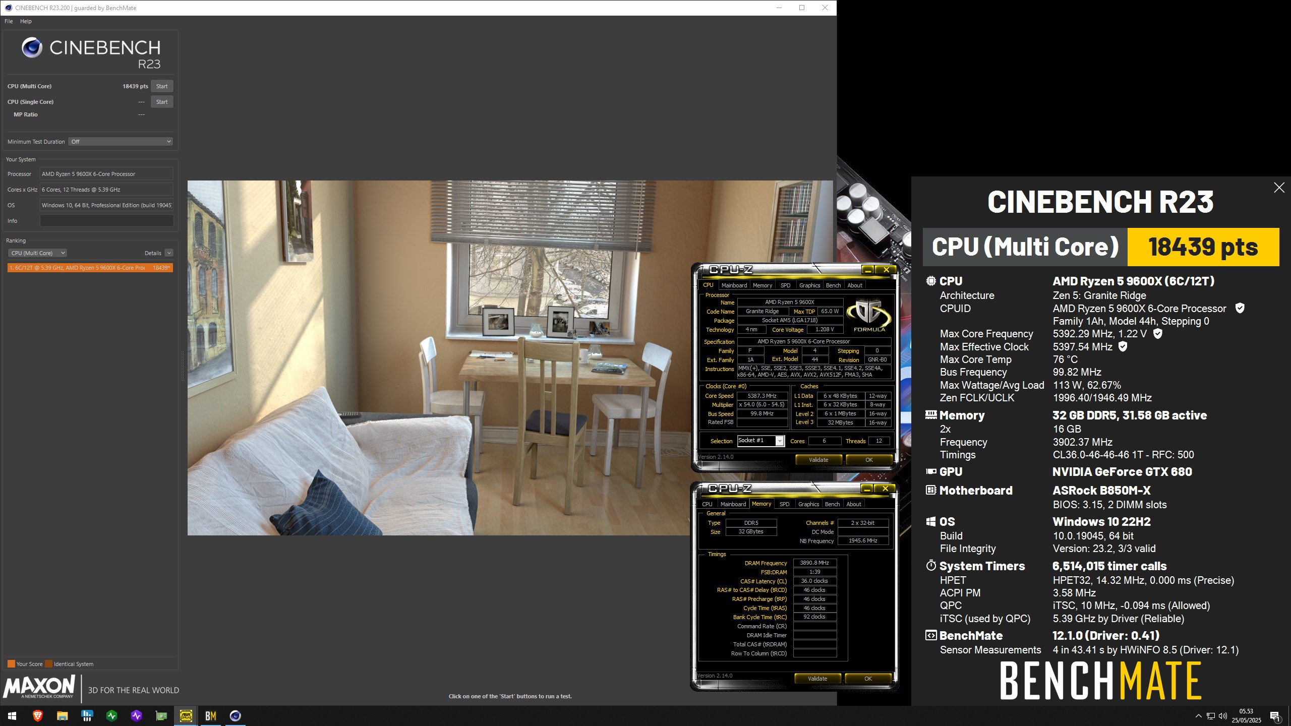
Task: Open About tab in lower CPU-Z window
Action: pyautogui.click(x=853, y=504)
